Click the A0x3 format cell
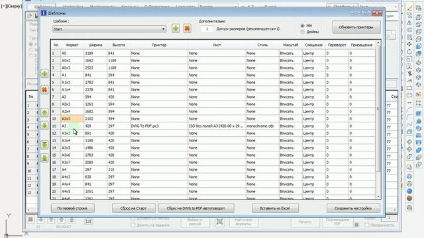The image size is (424, 238). click(x=72, y=67)
